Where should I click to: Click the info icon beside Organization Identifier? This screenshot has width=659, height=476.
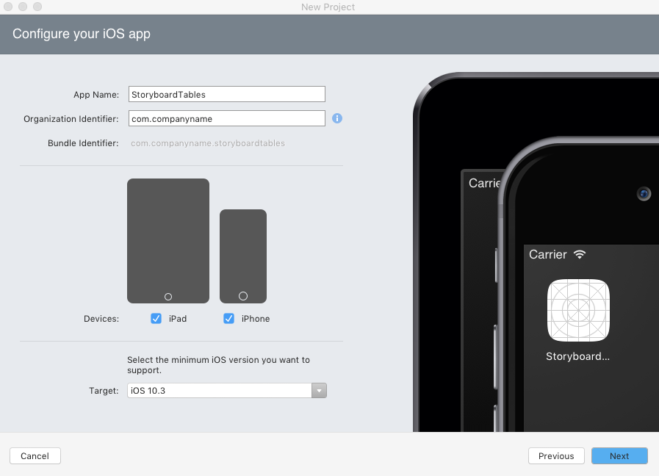(x=336, y=118)
